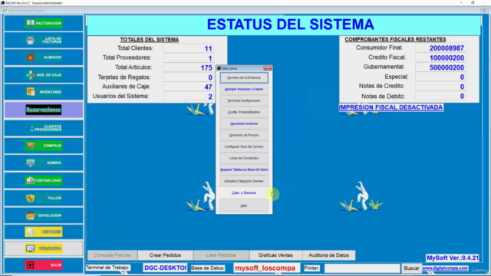
Task: Open Linea de Comandos
Action: point(244,158)
